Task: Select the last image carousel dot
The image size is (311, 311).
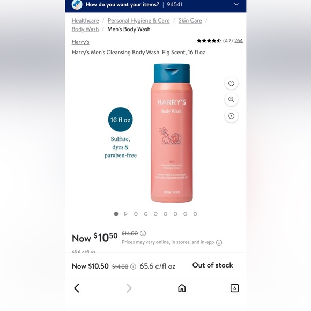Action: click(x=195, y=214)
